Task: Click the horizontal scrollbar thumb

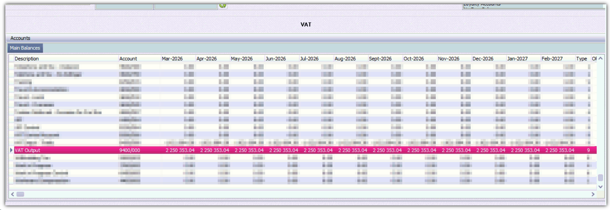Action: pyautogui.click(x=20, y=194)
